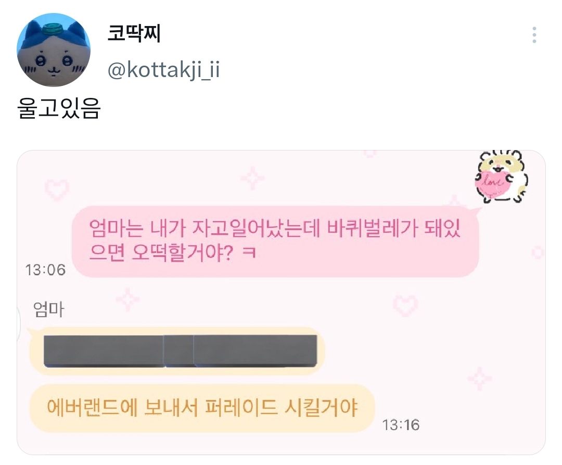Click the gray redacted message bar
Image resolution: width=562 pixels, height=465 pixels.
point(180,350)
